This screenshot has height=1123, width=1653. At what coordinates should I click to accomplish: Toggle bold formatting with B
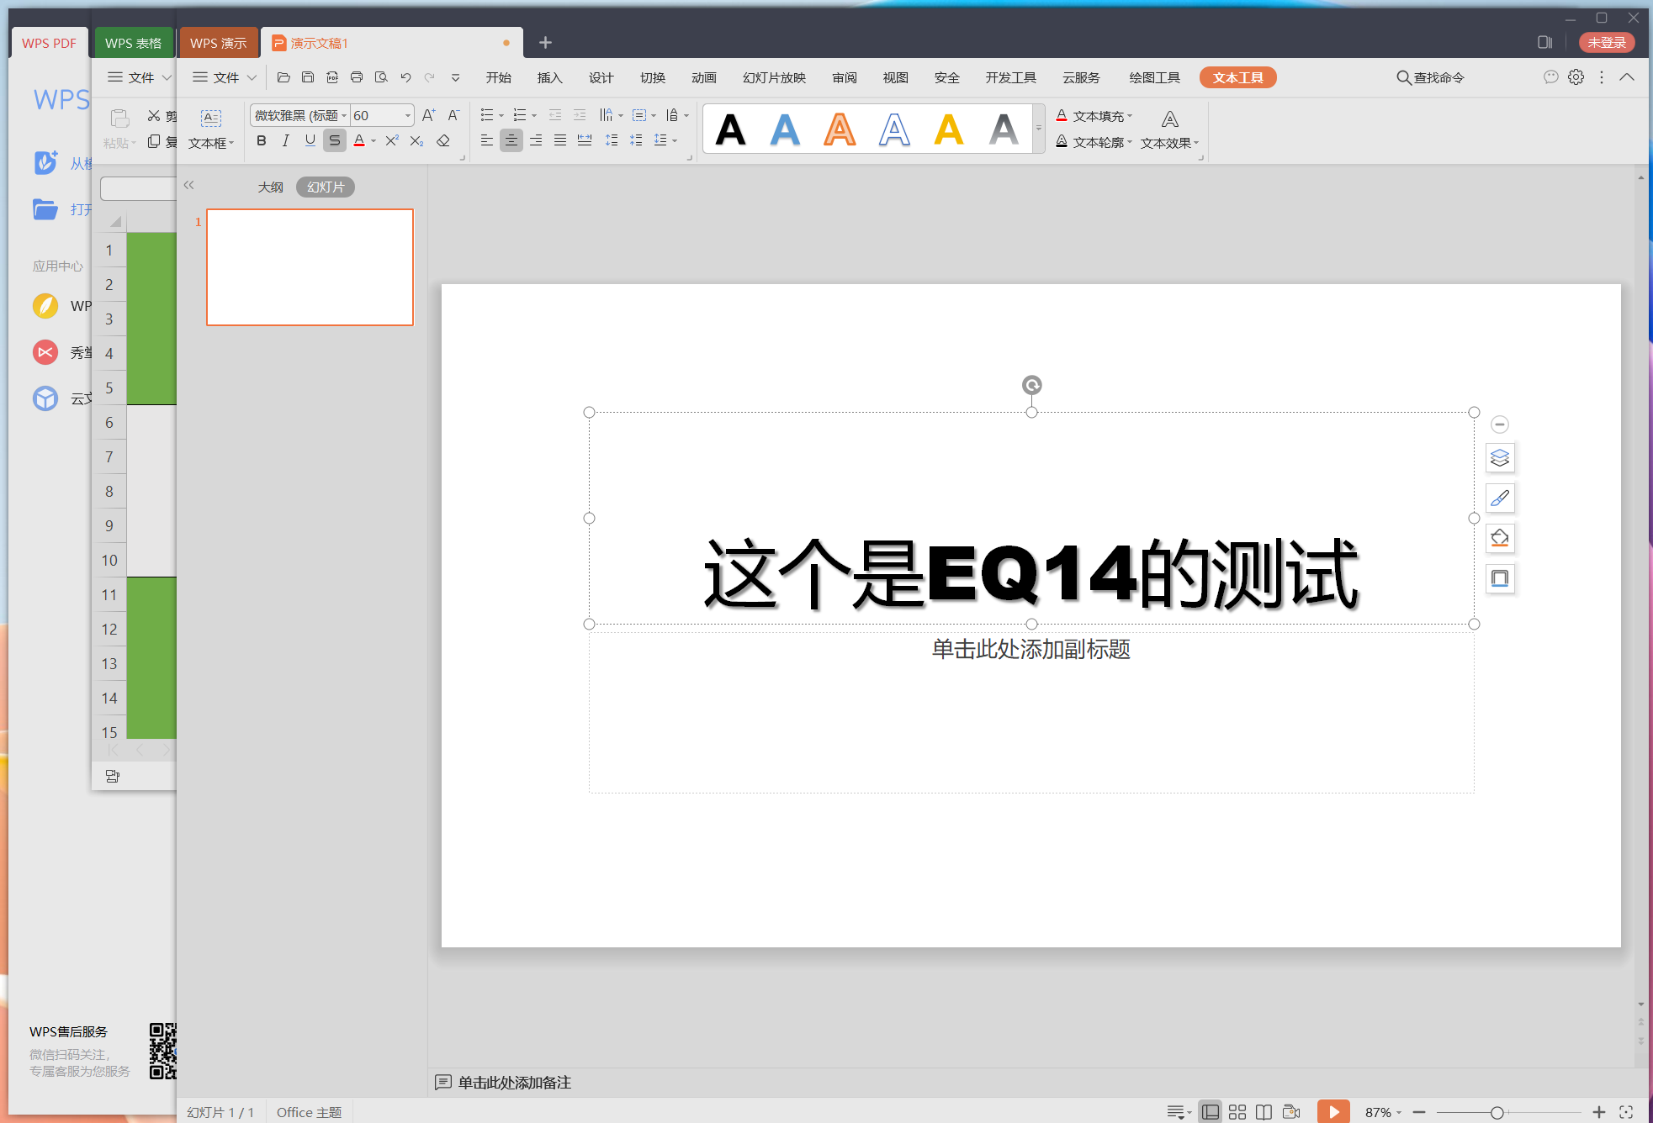click(x=262, y=141)
